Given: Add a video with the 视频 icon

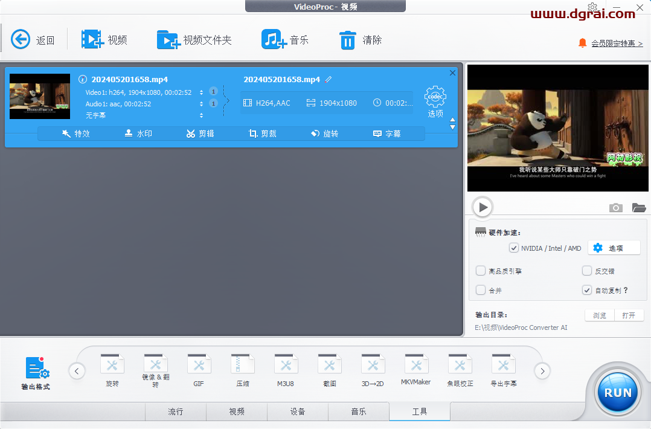Looking at the screenshot, I should pyautogui.click(x=92, y=39).
